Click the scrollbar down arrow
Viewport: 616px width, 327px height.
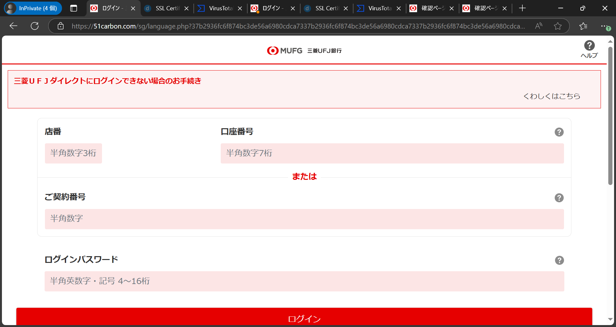pos(610,319)
